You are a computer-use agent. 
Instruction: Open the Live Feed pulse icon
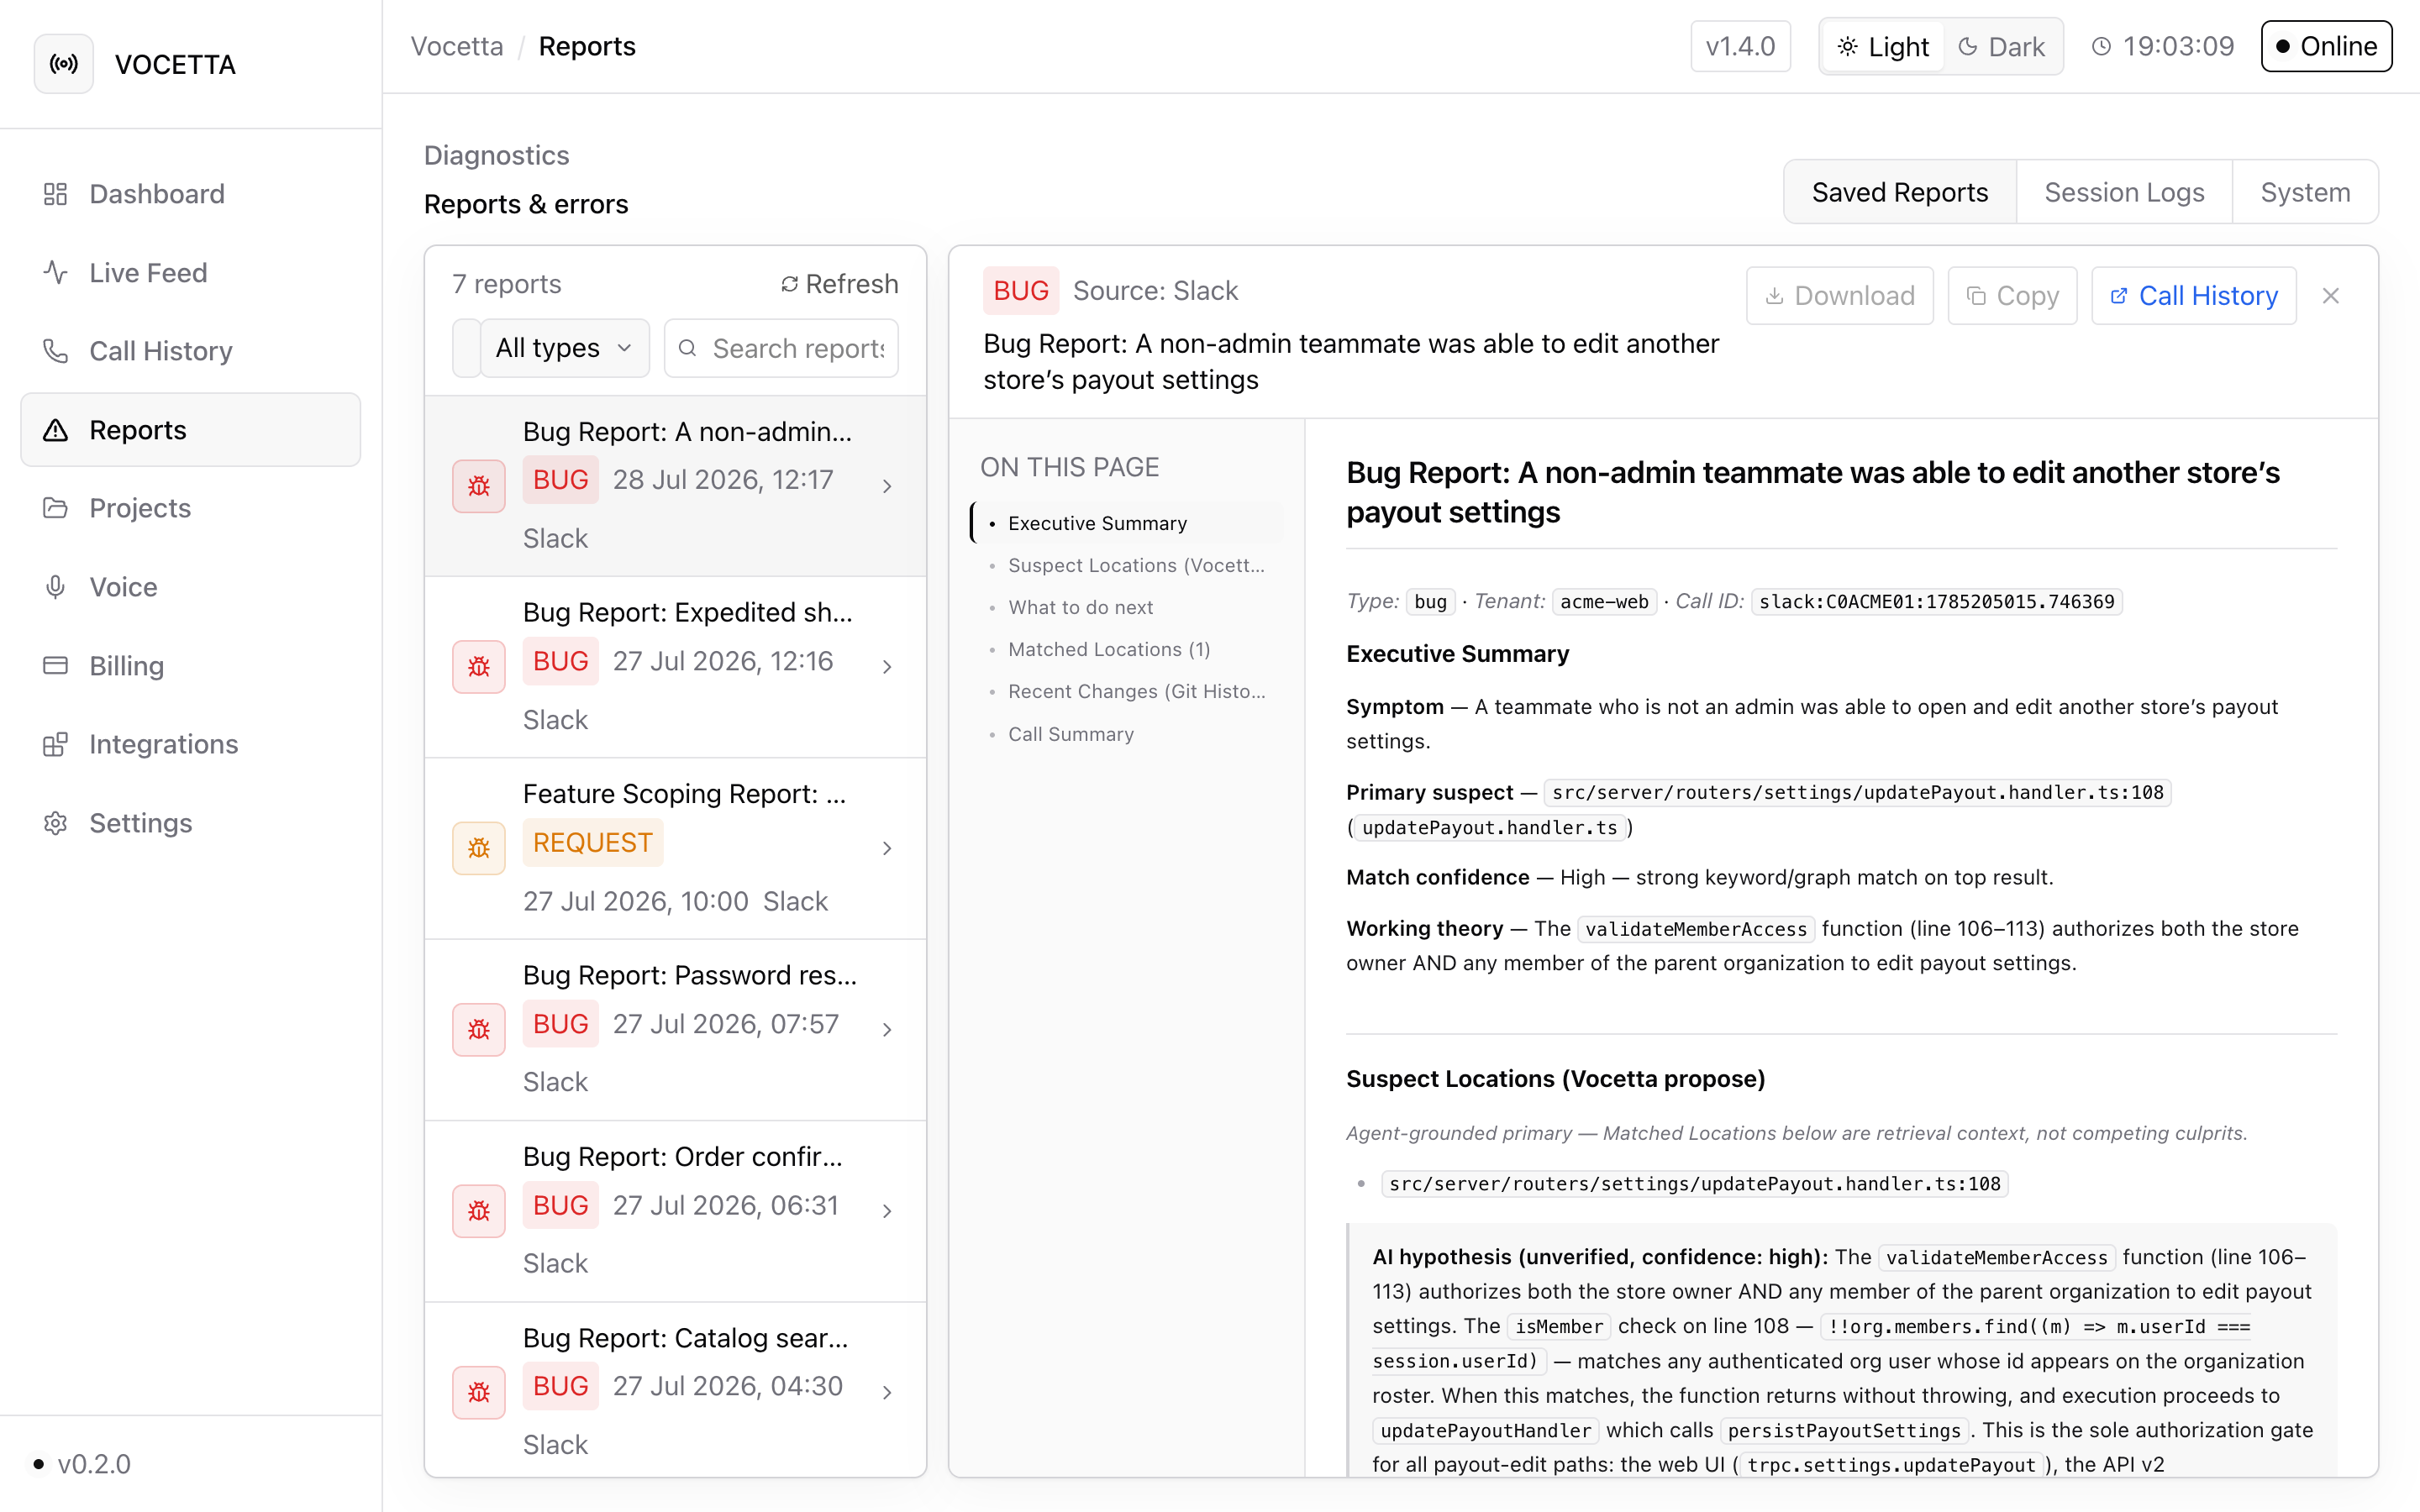[x=56, y=272]
